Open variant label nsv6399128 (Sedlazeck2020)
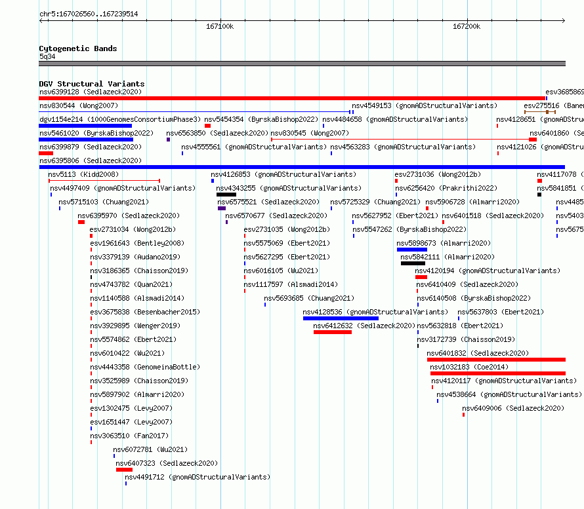 (x=91, y=92)
